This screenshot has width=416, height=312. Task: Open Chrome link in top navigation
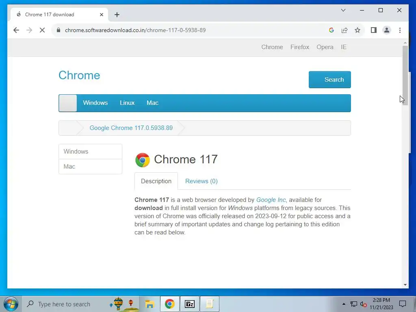(x=272, y=47)
